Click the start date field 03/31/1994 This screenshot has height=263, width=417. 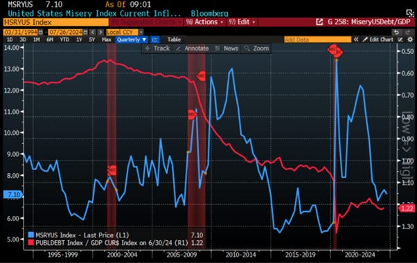click(x=21, y=32)
